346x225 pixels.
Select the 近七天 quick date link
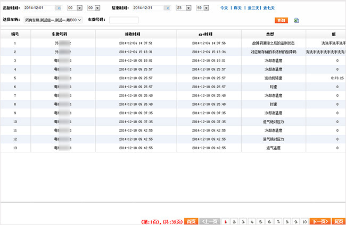[x=269, y=8]
